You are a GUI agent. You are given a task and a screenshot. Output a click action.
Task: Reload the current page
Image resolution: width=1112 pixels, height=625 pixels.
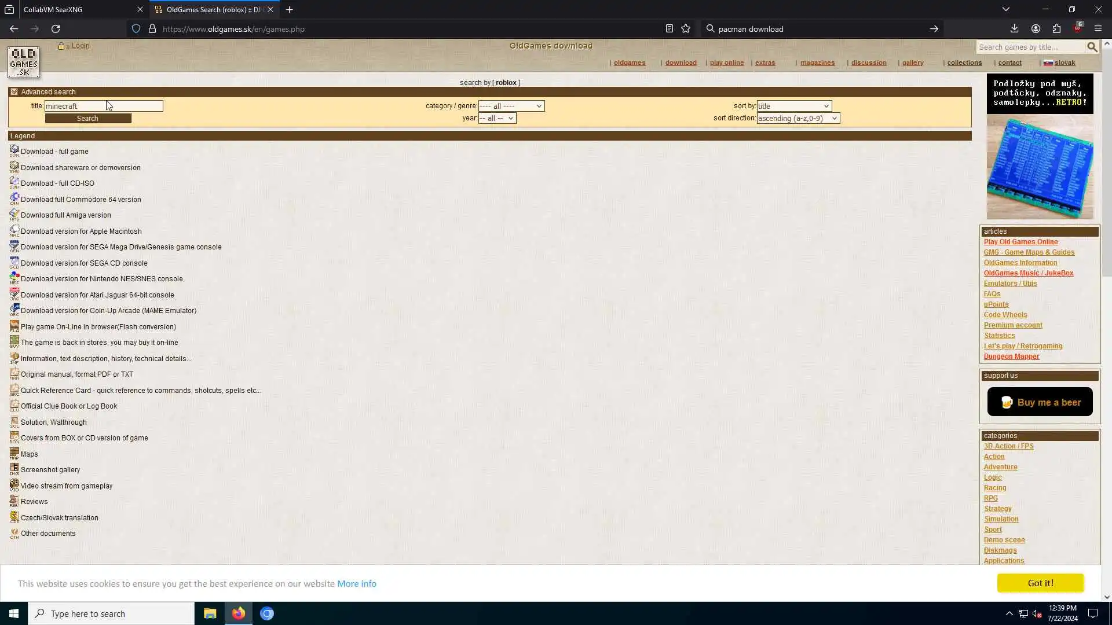pyautogui.click(x=56, y=29)
